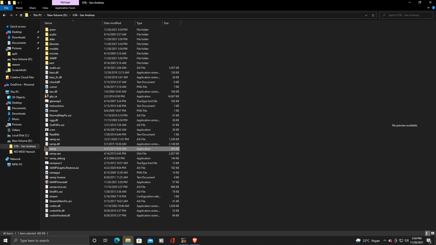Refresh the current folder view
This screenshot has height=245, width=436.
coord(373,15)
